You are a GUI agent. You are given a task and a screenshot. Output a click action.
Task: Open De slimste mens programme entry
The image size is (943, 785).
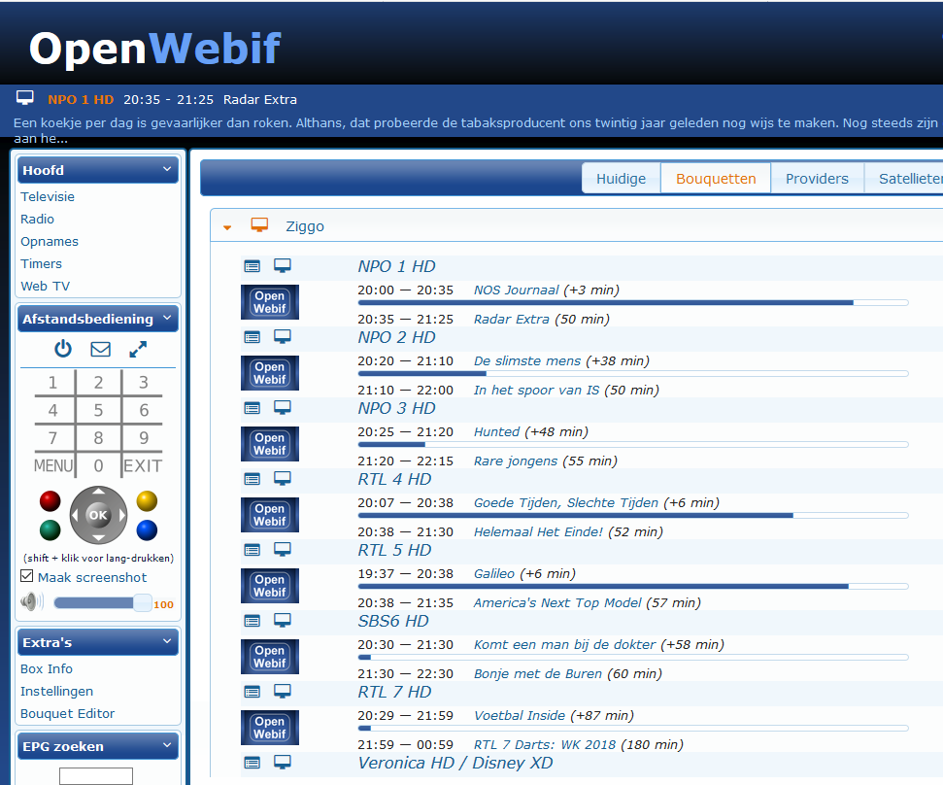(527, 360)
